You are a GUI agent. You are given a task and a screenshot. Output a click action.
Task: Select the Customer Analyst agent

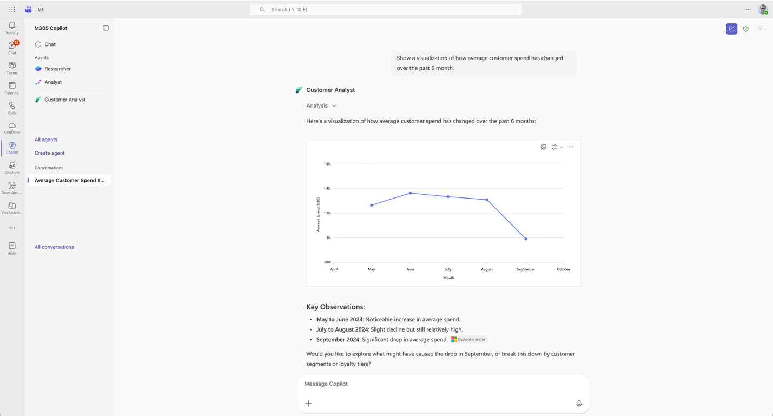[x=65, y=99]
